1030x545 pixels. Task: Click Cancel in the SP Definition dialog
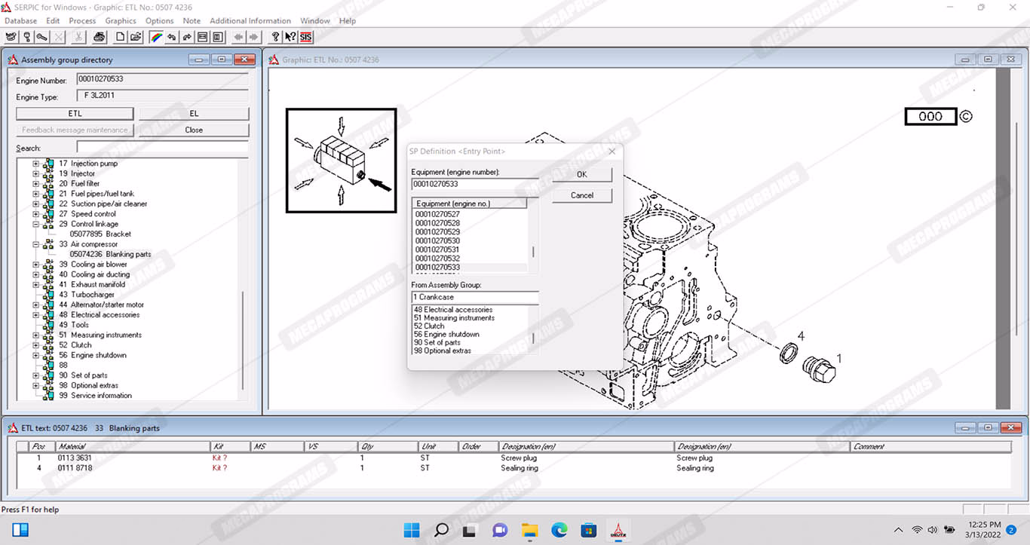[581, 195]
